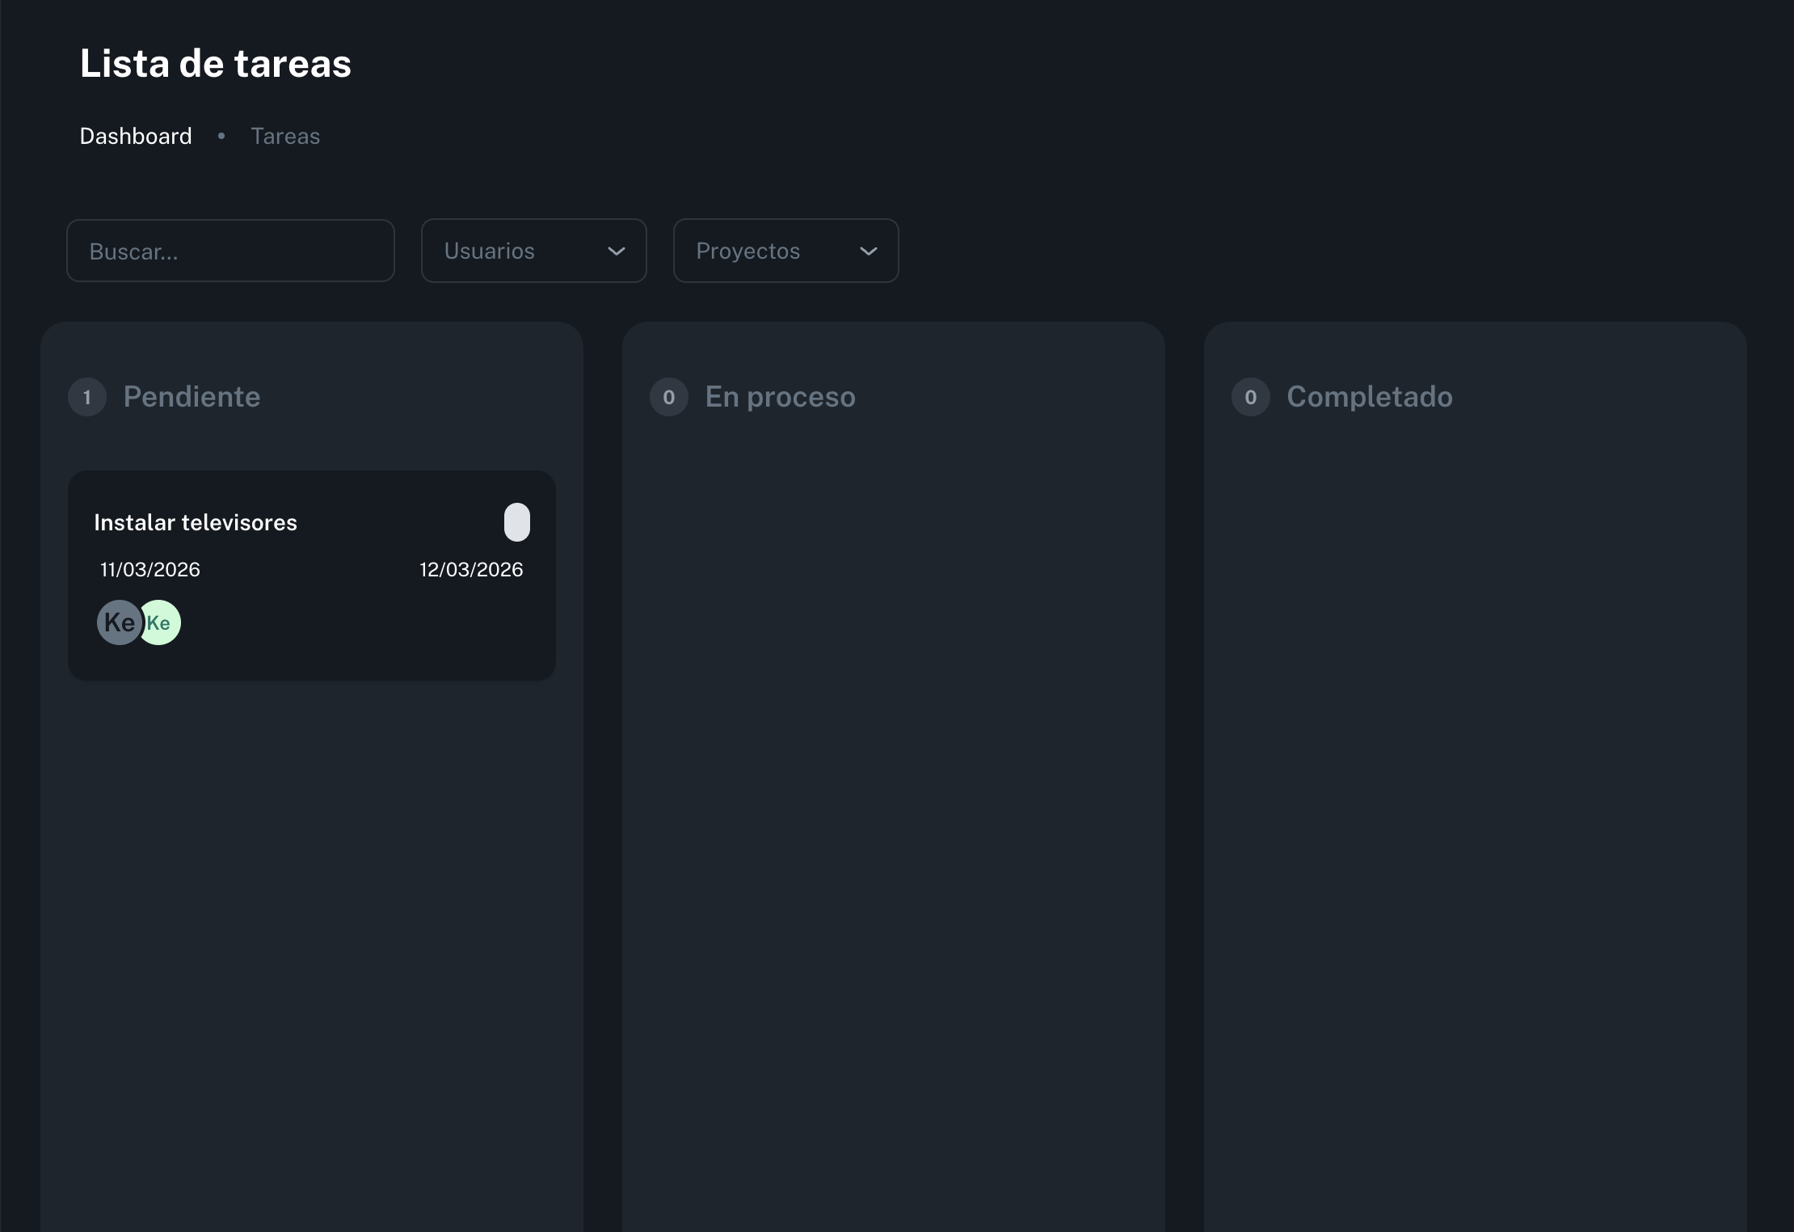Open the Proyectos dropdown
Viewport: 1794px width, 1232px height.
[x=785, y=251]
